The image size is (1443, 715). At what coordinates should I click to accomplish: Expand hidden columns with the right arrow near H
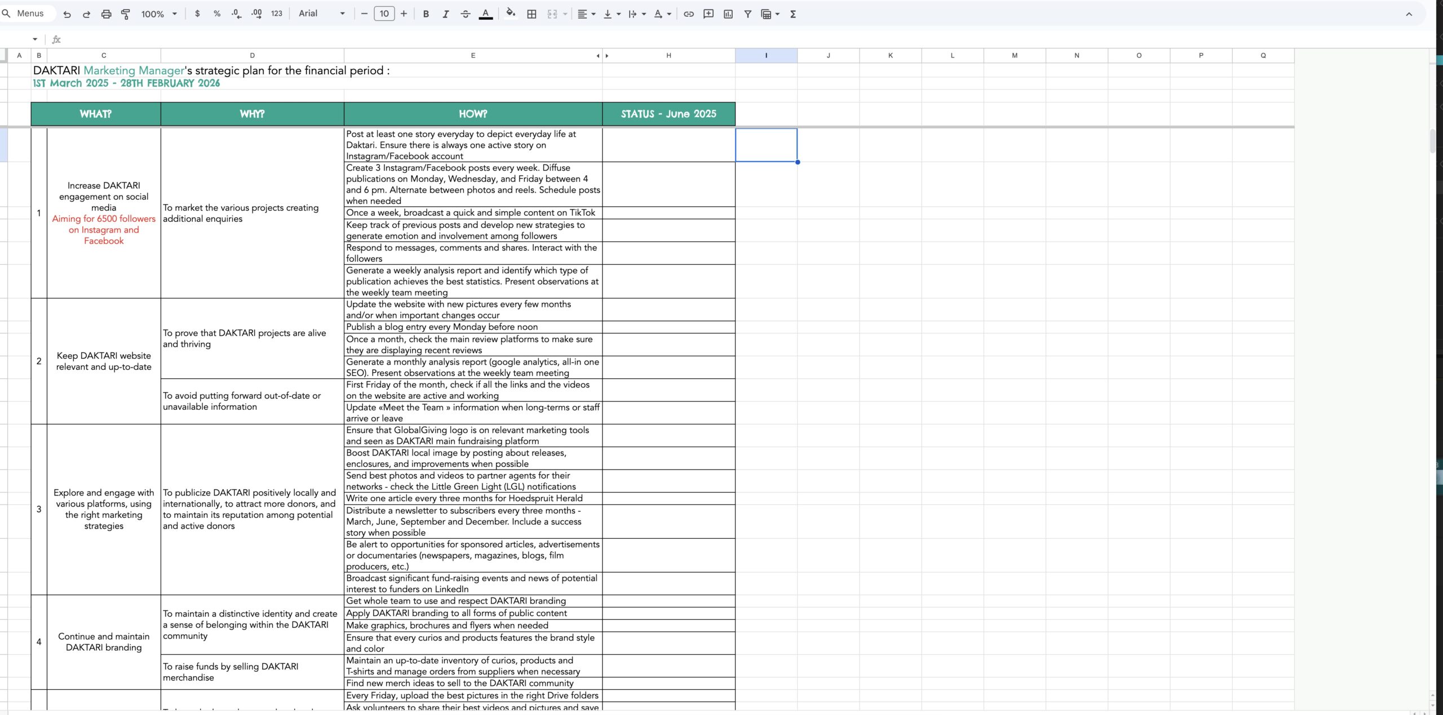pos(607,56)
